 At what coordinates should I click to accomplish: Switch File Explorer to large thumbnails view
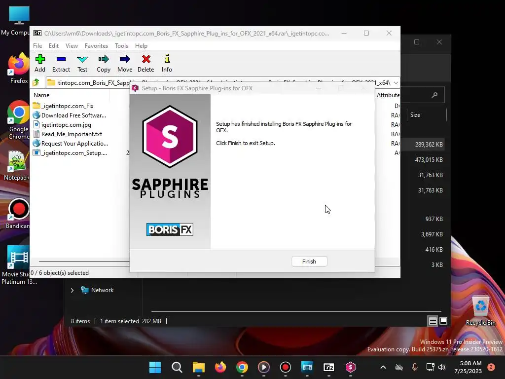click(443, 321)
